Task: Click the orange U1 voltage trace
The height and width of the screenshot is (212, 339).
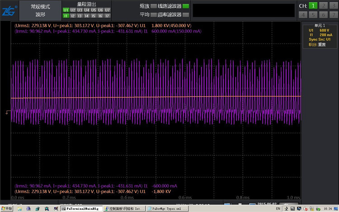Action: (x=136, y=97)
